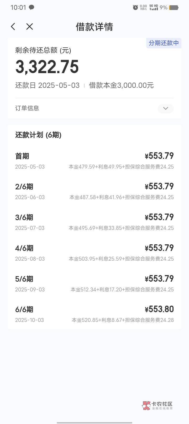This screenshot has width=189, height=424.
Task: Tap the 卡农社区 watermark logo
Action: coord(157,405)
